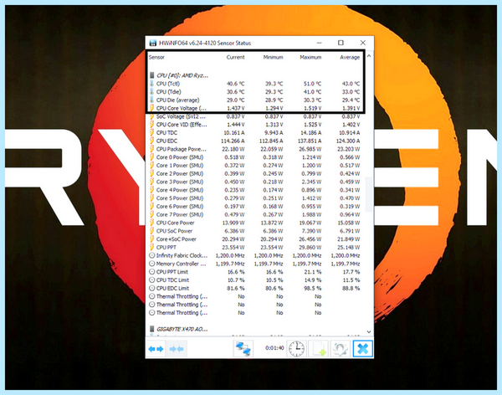Close sensors with the blue X button
Image resolution: width=502 pixels, height=395 pixels.
point(363,348)
